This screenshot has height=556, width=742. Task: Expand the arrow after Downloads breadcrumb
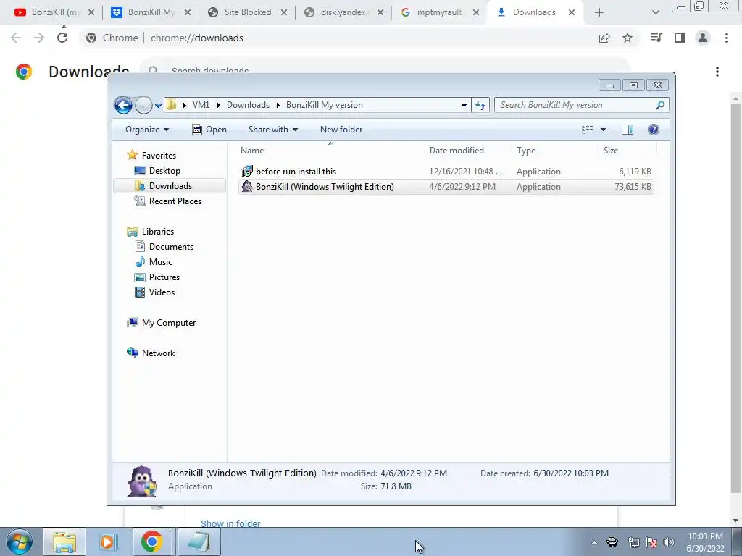[x=278, y=105]
